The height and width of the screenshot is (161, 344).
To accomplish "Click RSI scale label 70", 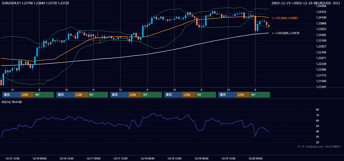I will (x=317, y=115).
